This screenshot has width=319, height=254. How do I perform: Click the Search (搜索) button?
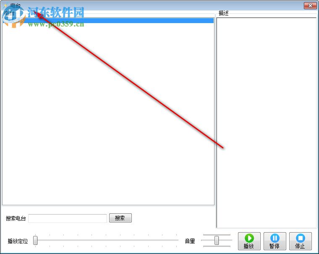point(120,218)
